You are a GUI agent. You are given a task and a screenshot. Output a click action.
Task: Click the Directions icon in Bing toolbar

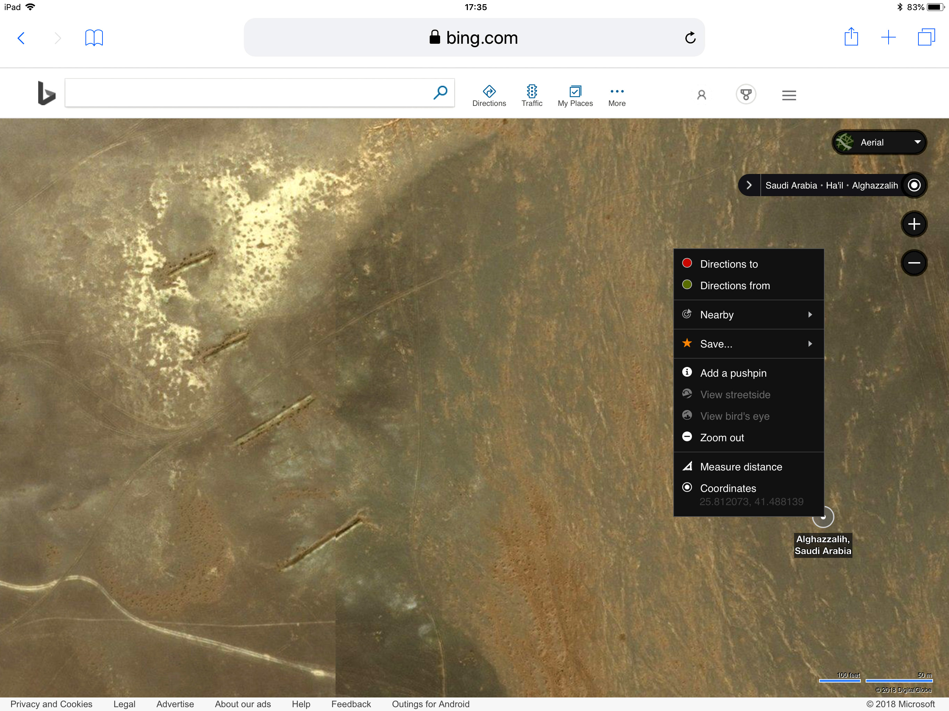[x=489, y=91]
